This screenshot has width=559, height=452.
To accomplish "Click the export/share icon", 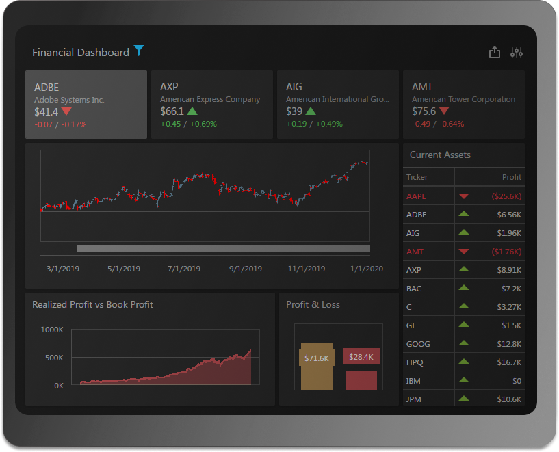I will pos(495,51).
